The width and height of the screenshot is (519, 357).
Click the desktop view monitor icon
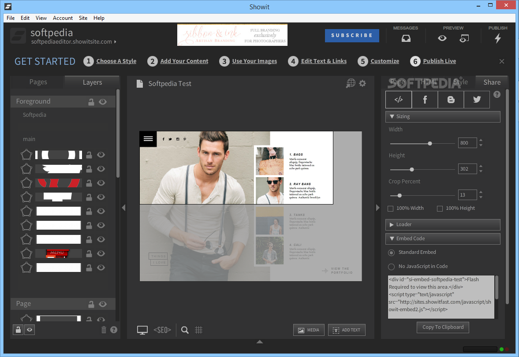(x=142, y=330)
